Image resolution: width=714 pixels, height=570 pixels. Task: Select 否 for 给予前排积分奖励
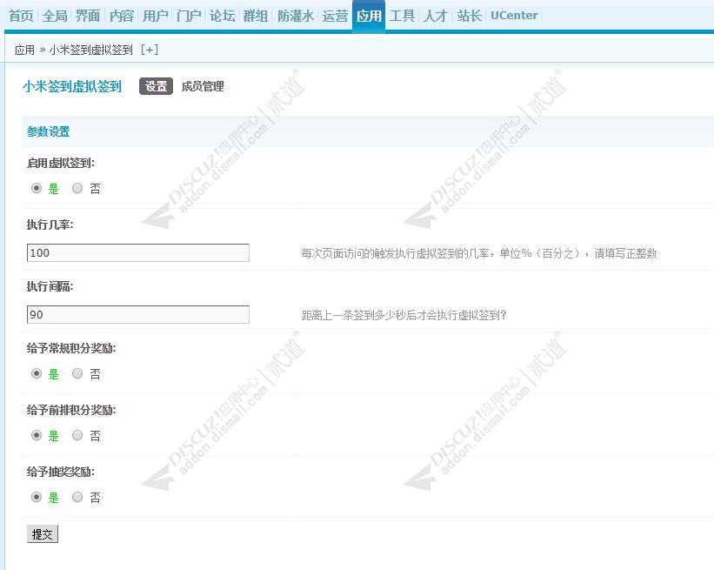pos(77,435)
